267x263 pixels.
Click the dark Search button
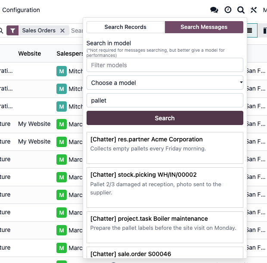165,118
